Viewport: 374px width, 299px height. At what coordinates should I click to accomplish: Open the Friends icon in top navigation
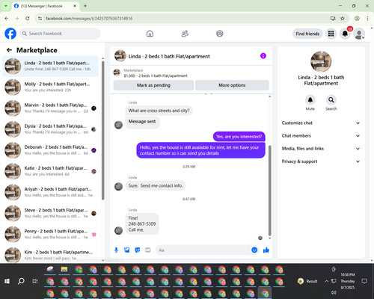click(x=185, y=34)
